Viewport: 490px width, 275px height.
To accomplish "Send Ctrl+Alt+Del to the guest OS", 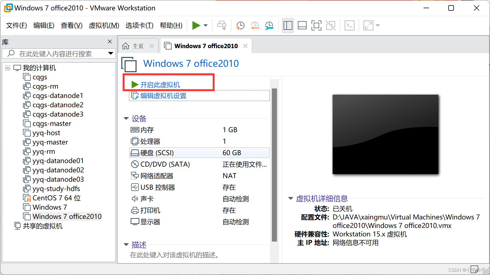I will pyautogui.click(x=222, y=25).
